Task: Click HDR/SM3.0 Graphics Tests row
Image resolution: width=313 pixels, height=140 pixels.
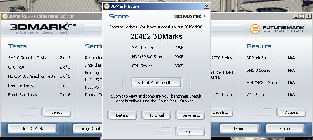Action: click(39, 76)
